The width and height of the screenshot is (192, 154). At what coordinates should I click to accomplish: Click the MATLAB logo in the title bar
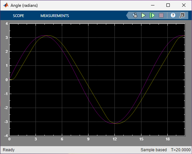[x=6, y=5]
